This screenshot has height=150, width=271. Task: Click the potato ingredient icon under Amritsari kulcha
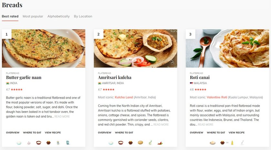[140, 143]
